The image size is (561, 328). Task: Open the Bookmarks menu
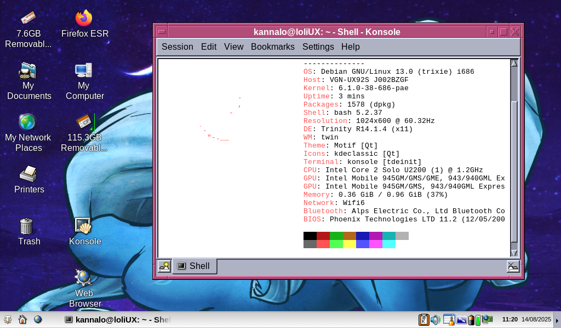pyautogui.click(x=273, y=47)
